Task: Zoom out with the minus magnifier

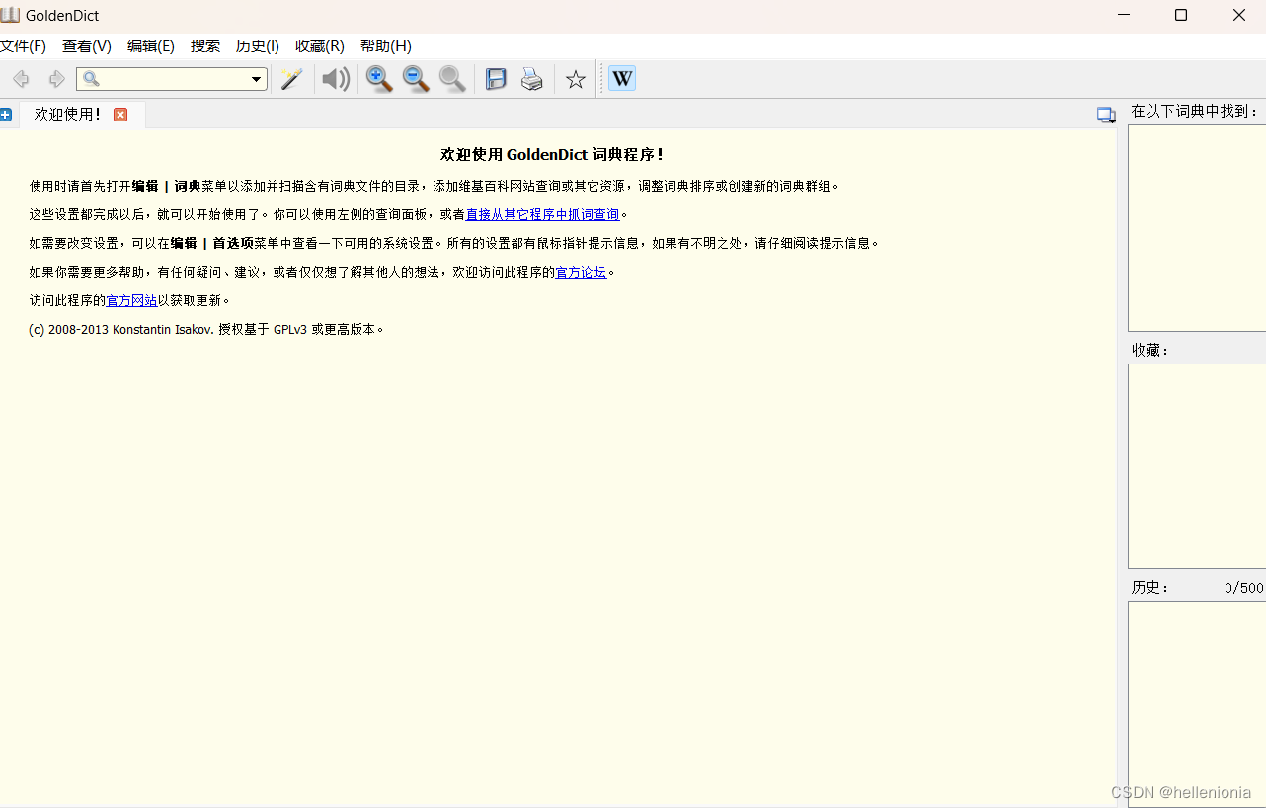Action: tap(416, 79)
